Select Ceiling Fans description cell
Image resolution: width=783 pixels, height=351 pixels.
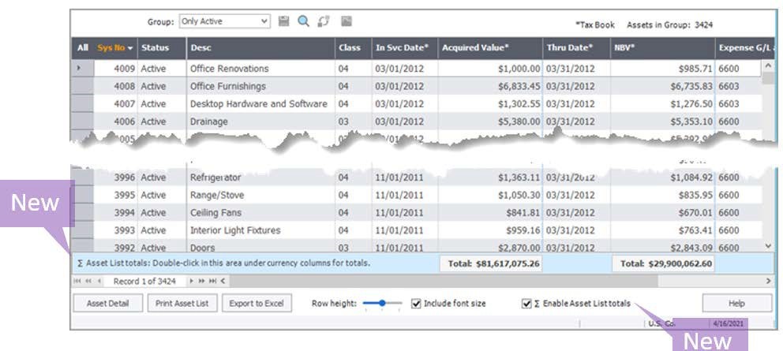pyautogui.click(x=260, y=213)
